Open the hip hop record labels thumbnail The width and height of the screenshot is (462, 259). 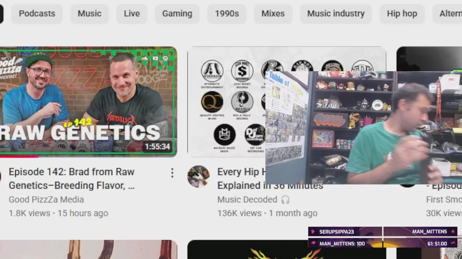click(x=227, y=102)
